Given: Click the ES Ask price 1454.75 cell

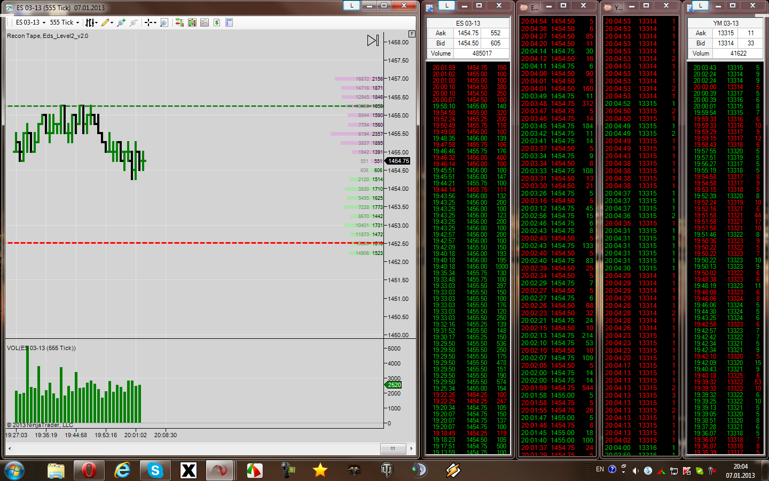Looking at the screenshot, I should (468, 33).
